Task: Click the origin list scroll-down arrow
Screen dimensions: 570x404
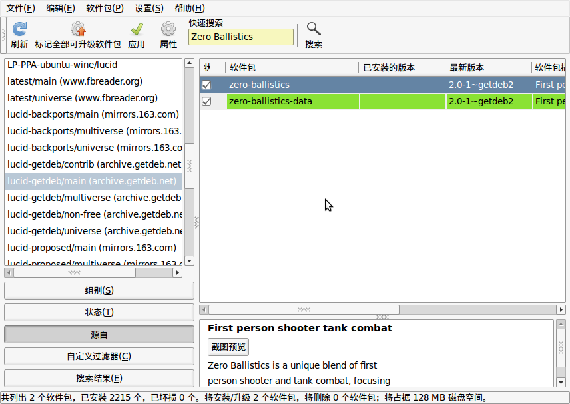Action: point(189,260)
